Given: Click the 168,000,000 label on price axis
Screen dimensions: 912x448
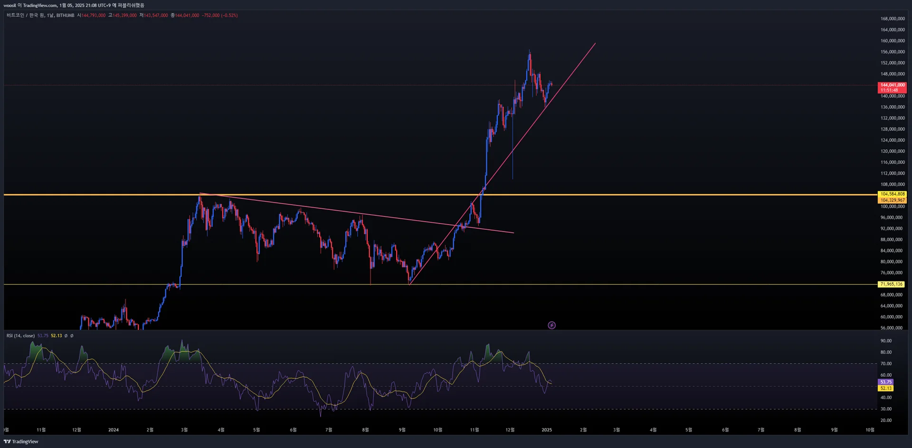Looking at the screenshot, I should click(893, 19).
